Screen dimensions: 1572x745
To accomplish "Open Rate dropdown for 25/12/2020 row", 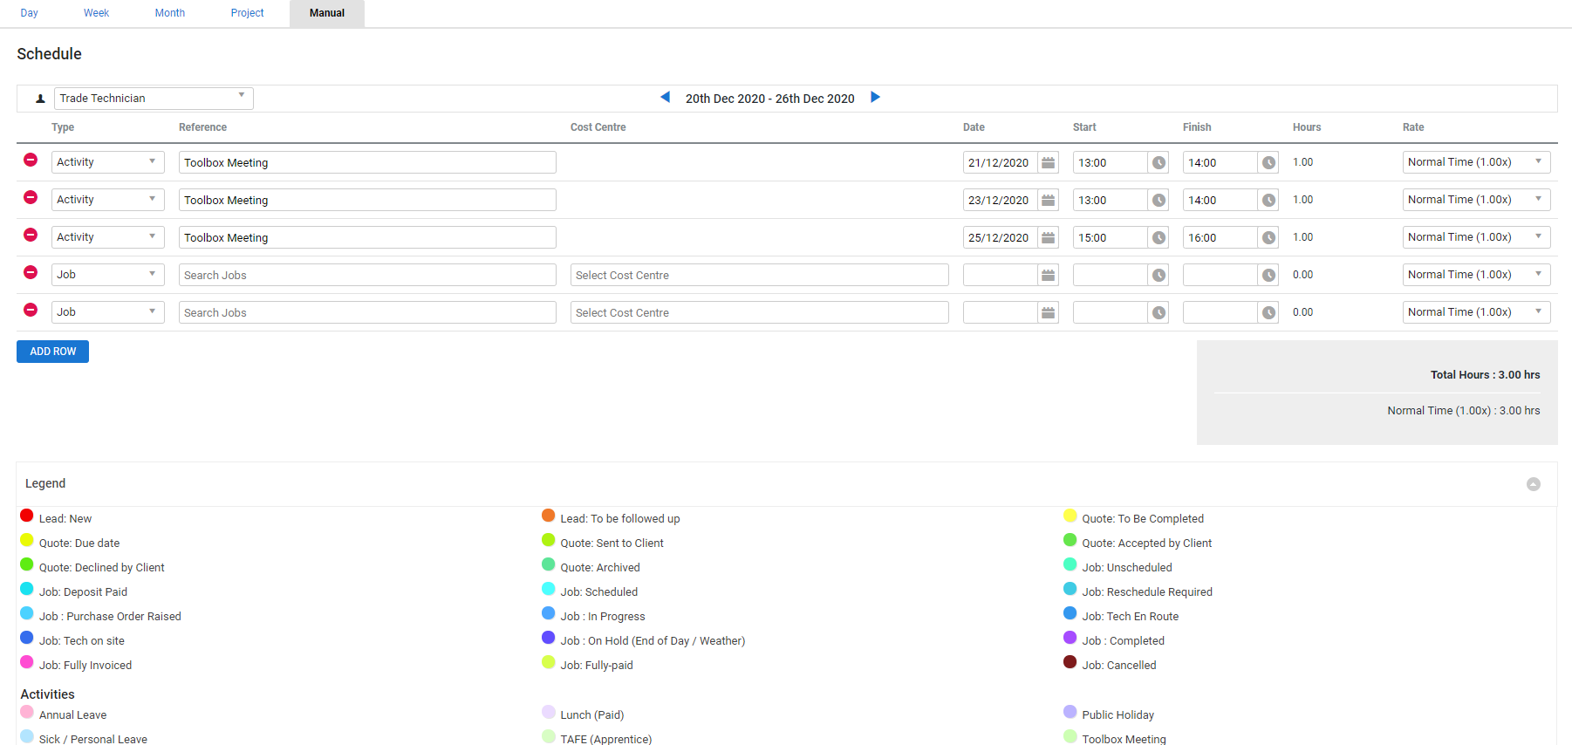I will point(1476,237).
